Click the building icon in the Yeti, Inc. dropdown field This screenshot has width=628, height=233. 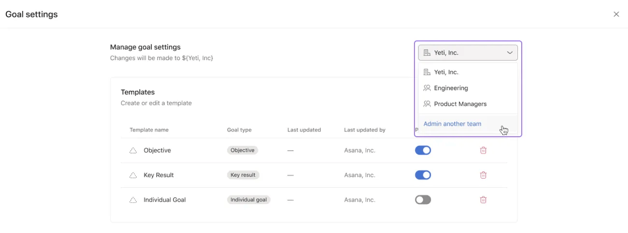[427, 53]
